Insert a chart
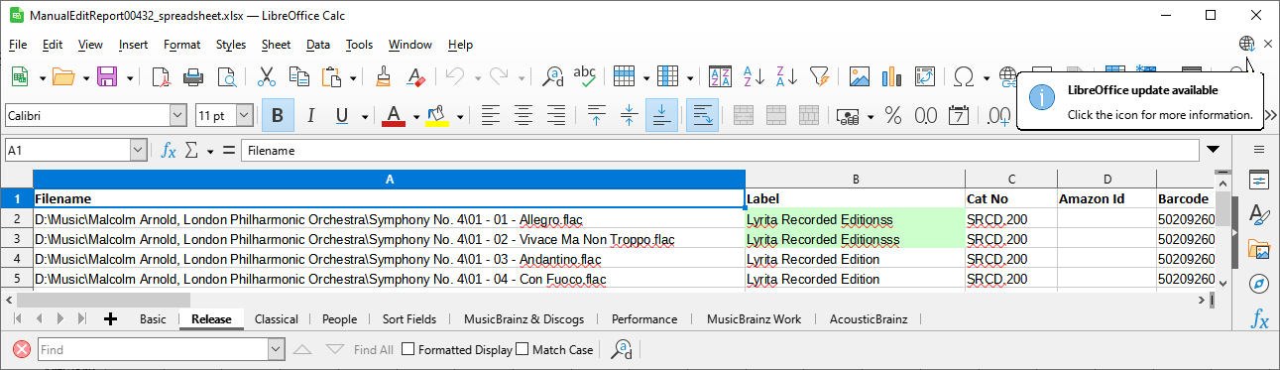Screen dimensions: 1280x370 (891, 76)
